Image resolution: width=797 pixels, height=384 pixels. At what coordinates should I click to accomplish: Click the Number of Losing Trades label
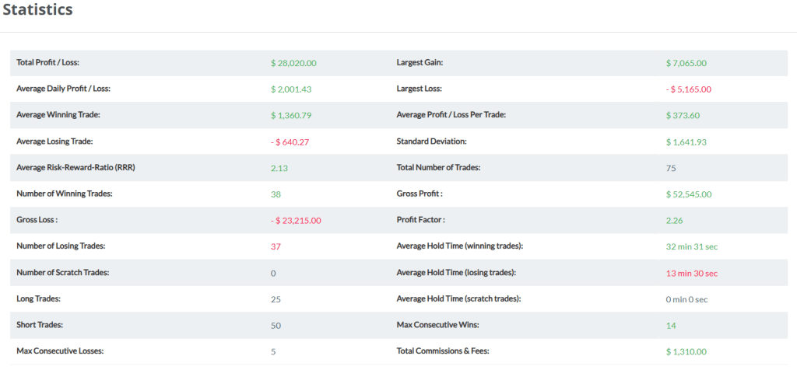[x=61, y=246]
